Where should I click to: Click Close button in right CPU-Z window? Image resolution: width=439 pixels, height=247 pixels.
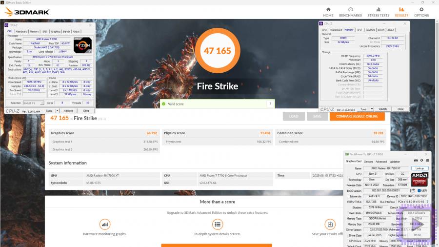coord(400,109)
